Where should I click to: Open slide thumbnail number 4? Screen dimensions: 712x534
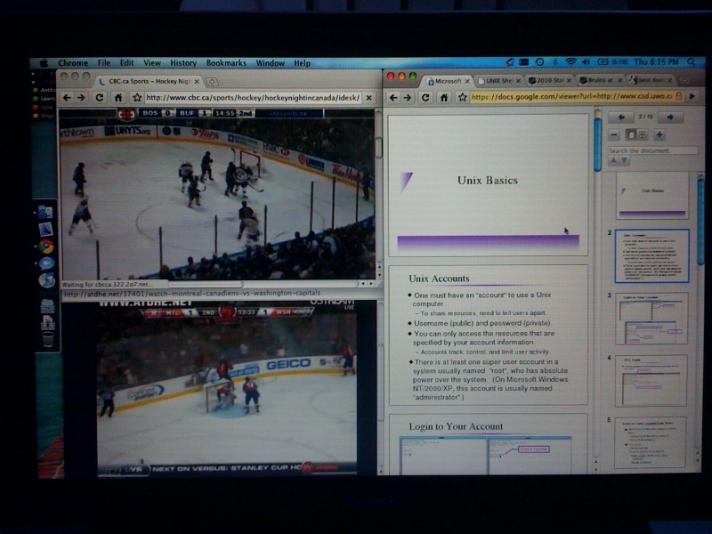click(651, 381)
